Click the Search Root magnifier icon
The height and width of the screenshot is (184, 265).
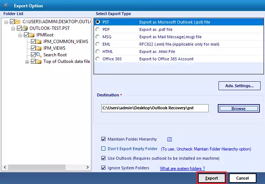click(x=39, y=55)
